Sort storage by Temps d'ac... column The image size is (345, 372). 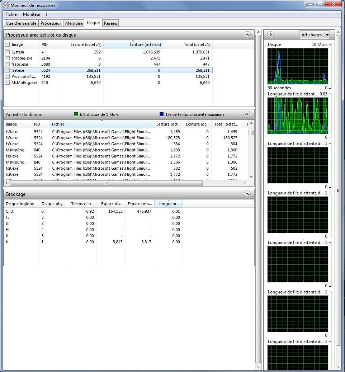tap(82, 204)
